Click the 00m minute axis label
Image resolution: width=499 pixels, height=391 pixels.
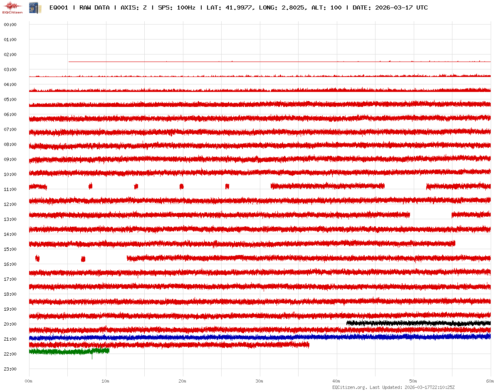tap(28, 381)
